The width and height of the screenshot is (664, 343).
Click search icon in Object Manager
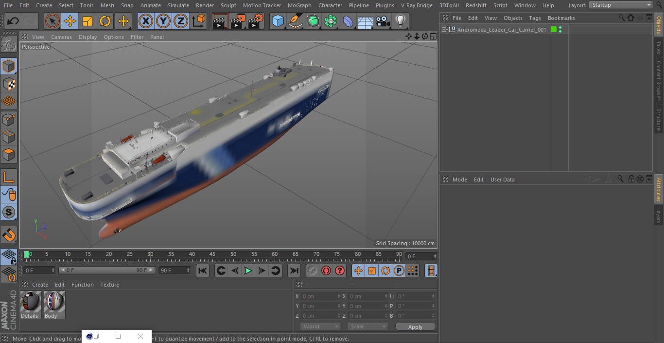click(x=622, y=18)
